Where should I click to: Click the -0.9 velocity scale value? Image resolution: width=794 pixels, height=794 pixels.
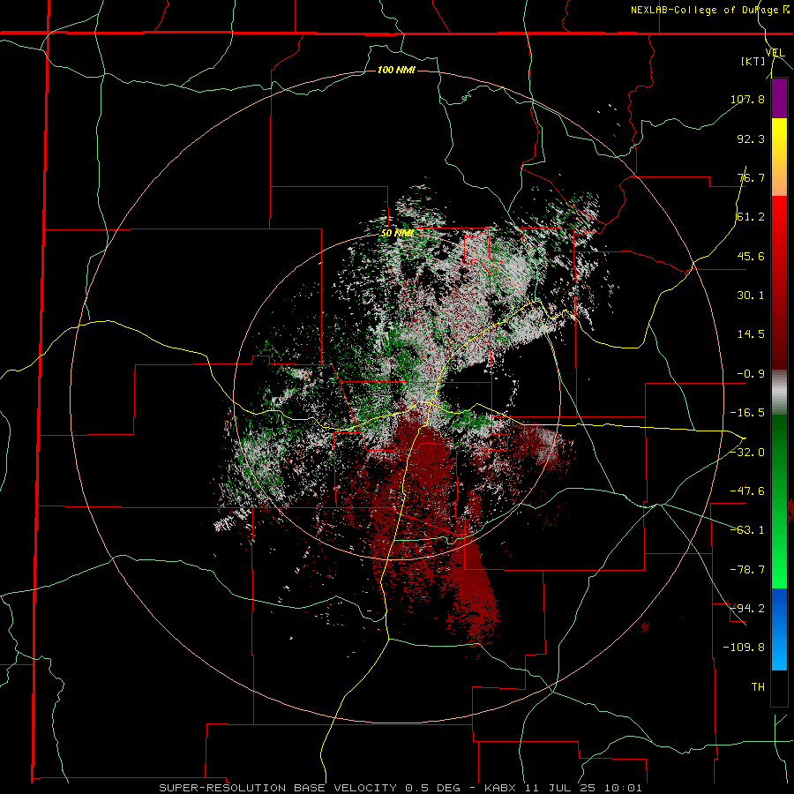[x=751, y=374]
